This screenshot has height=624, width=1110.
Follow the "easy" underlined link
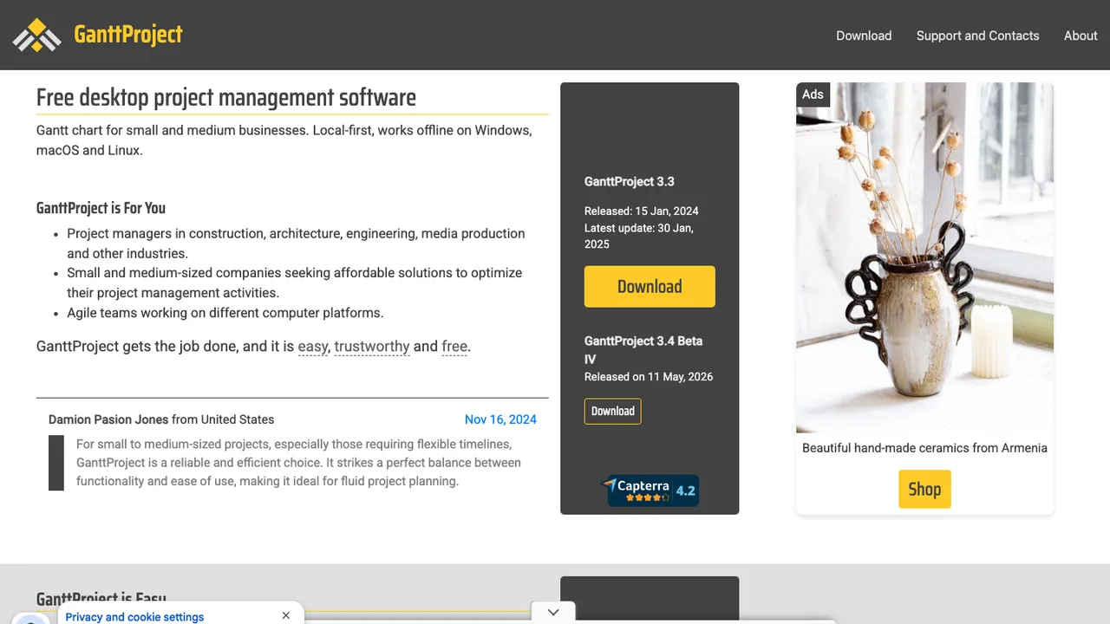pos(313,347)
